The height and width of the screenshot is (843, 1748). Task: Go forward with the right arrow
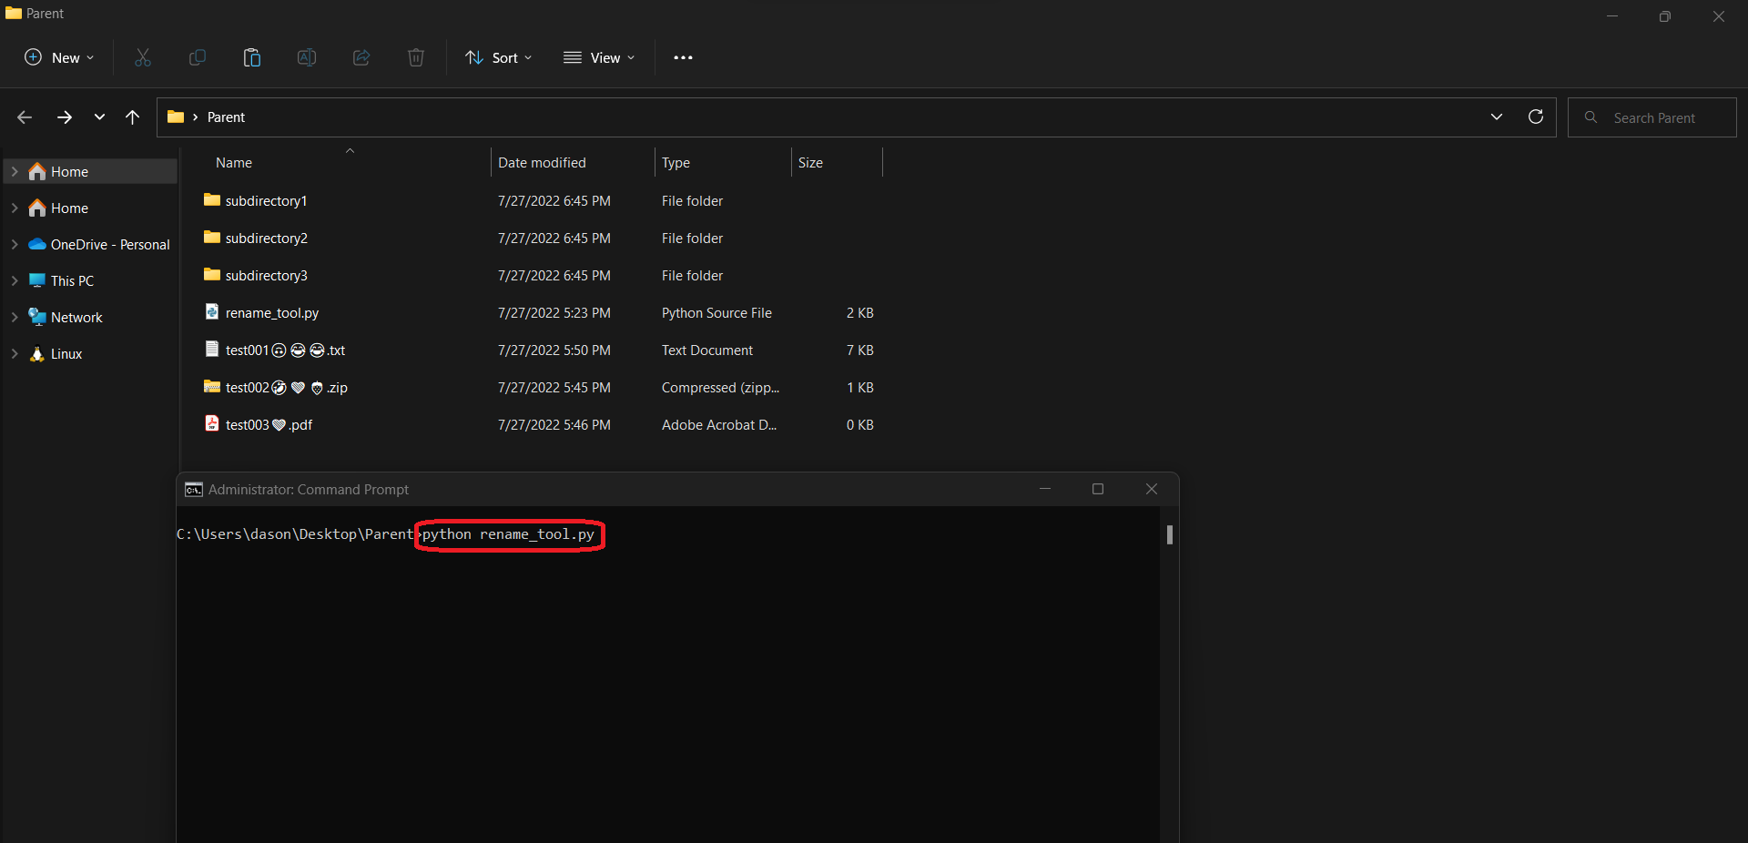pyautogui.click(x=65, y=117)
